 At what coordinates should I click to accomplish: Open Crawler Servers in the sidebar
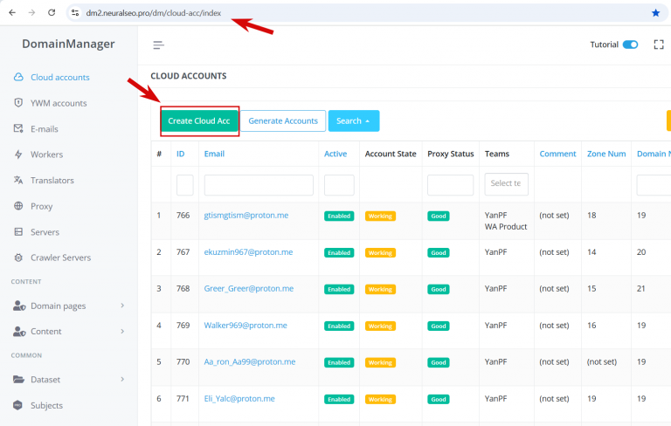tap(61, 258)
